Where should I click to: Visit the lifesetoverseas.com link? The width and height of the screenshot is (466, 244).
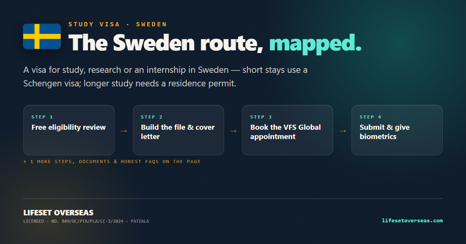(412, 220)
